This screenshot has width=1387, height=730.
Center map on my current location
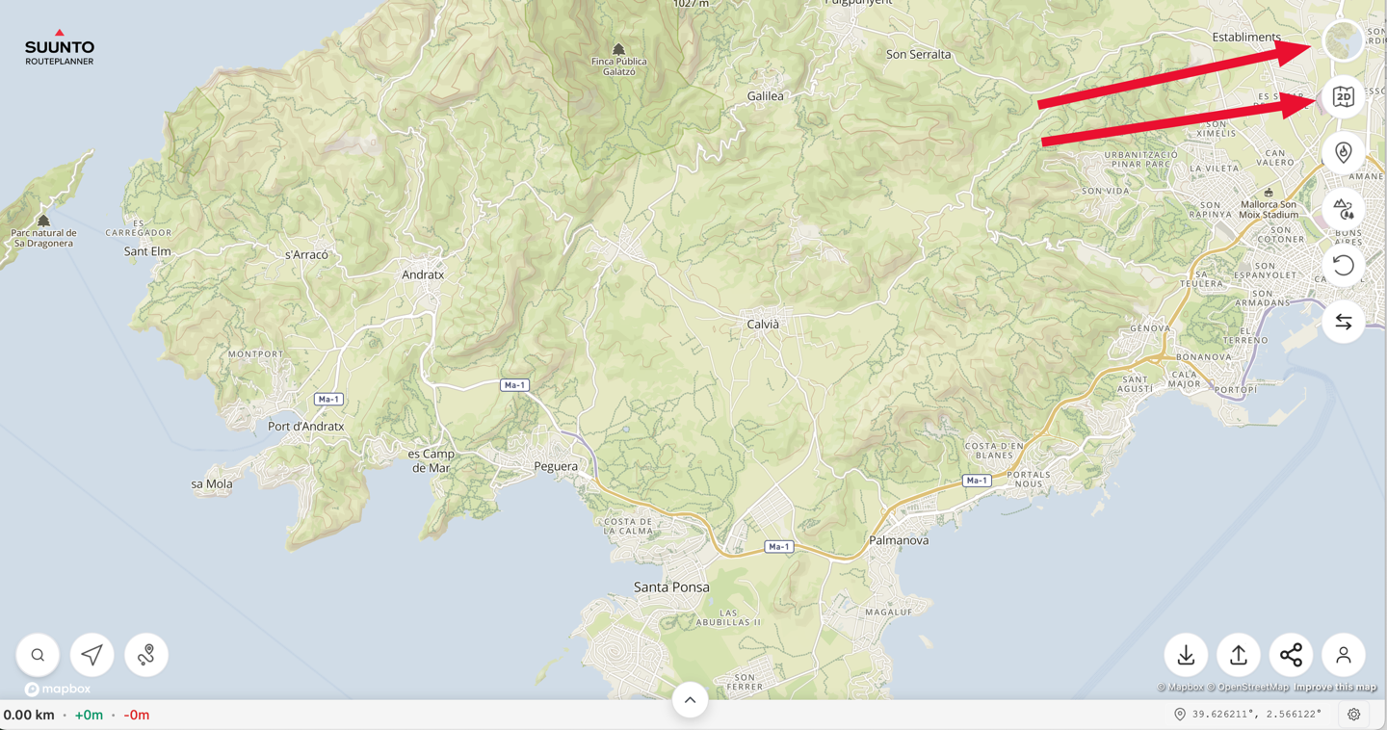pos(92,655)
